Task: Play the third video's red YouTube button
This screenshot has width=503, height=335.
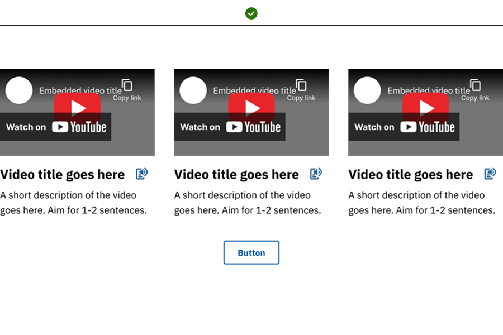Action: (x=426, y=107)
